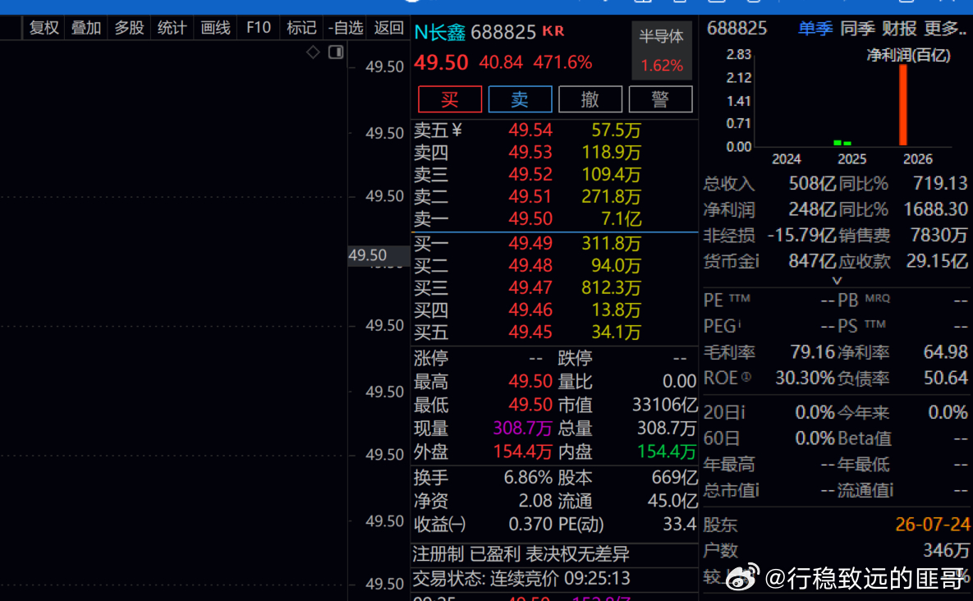Click the 现量 value 308.7万
The width and height of the screenshot is (973, 601).
[x=522, y=429]
